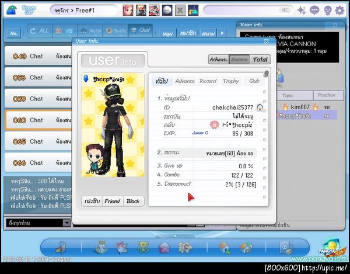Screen dimensions: 350x274
Task: Click the สมาชิก button
Action: click(x=188, y=33)
